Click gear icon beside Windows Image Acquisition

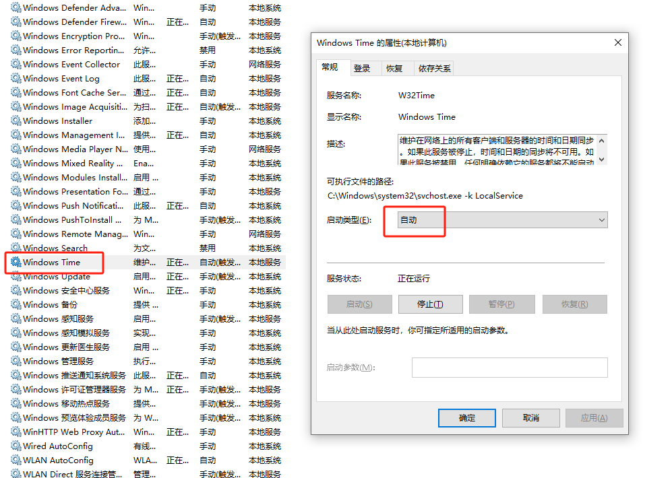click(16, 106)
